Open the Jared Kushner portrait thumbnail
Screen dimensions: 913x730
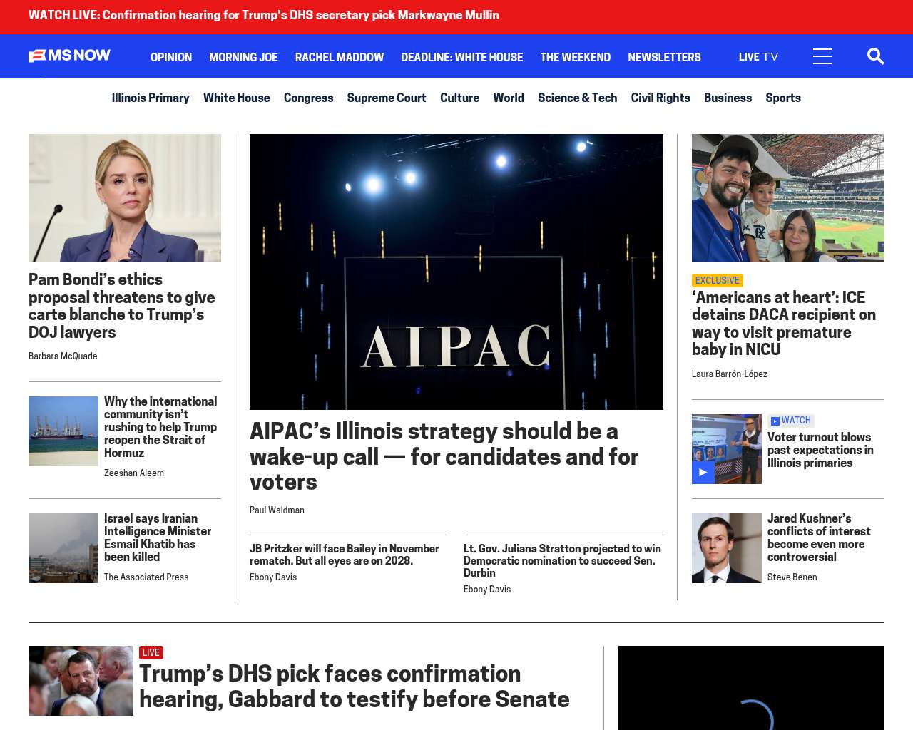[726, 548]
